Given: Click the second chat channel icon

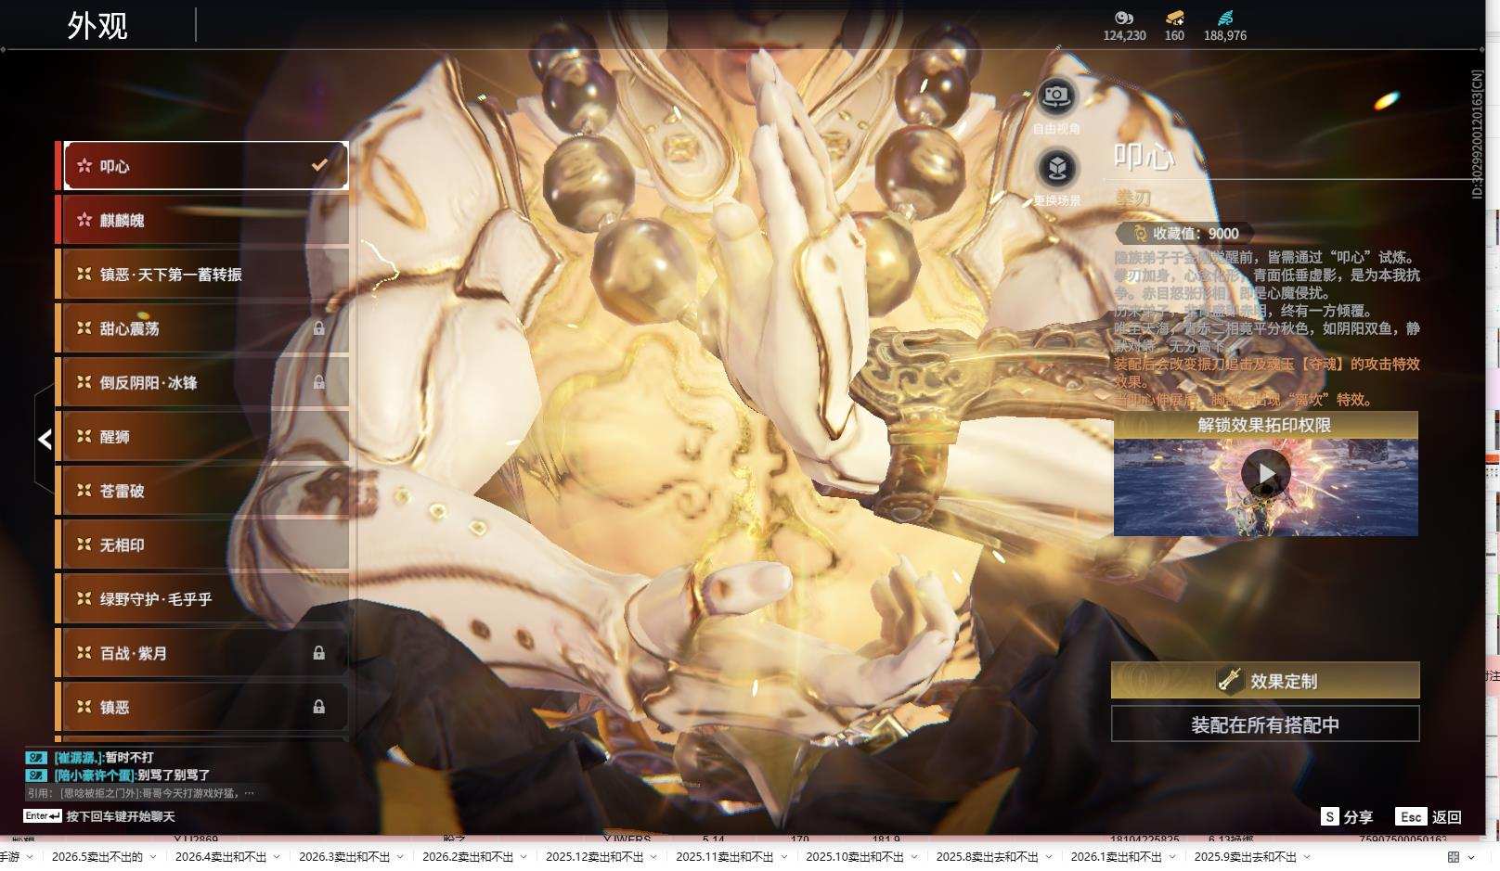Looking at the screenshot, I should click(x=36, y=775).
